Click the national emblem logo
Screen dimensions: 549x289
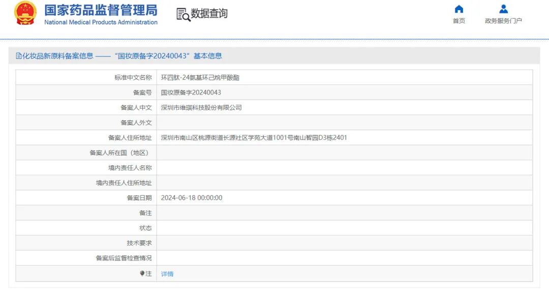pos(25,14)
